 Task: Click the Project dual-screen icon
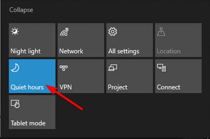pos(113,68)
